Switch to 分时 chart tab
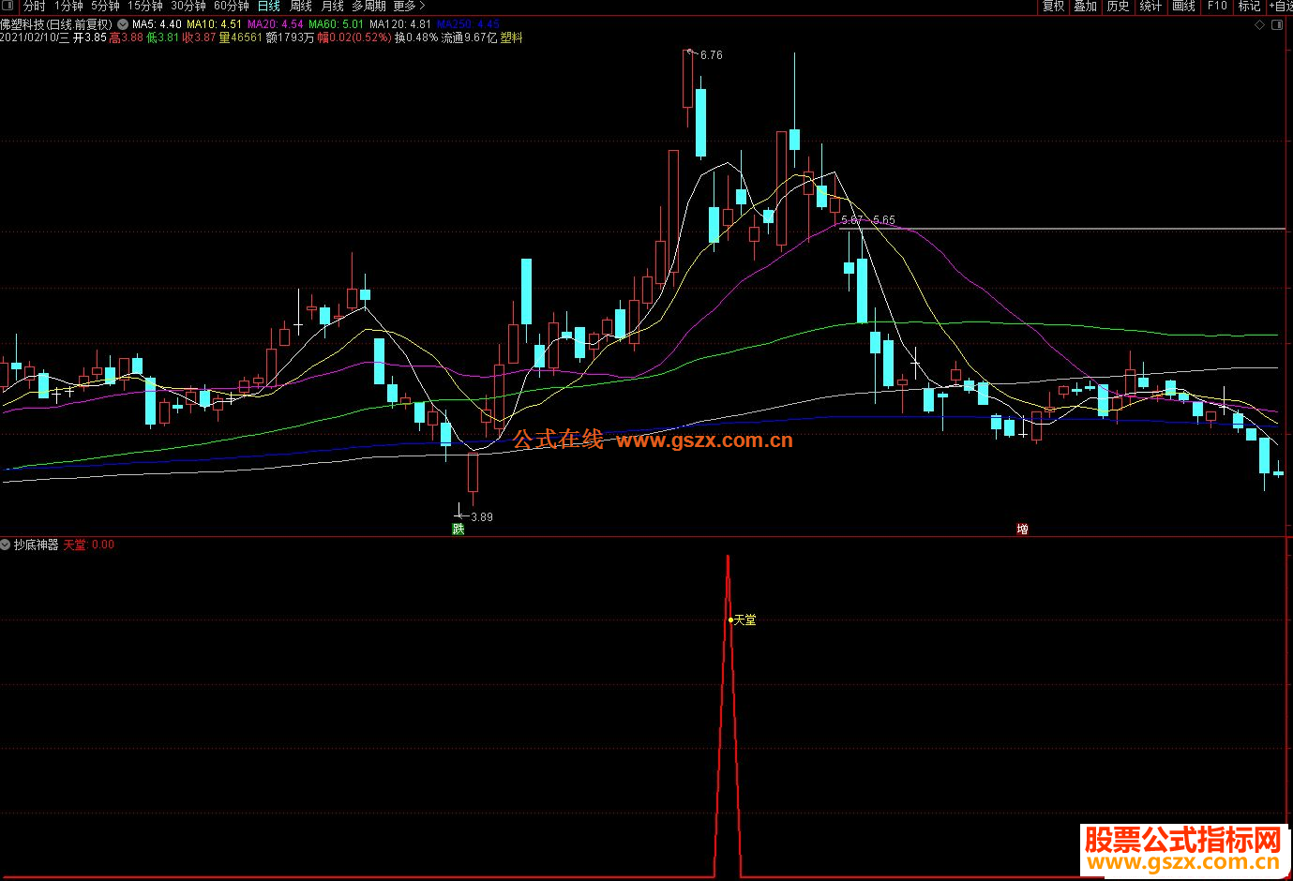Viewport: 1293px width, 881px height. [34, 6]
